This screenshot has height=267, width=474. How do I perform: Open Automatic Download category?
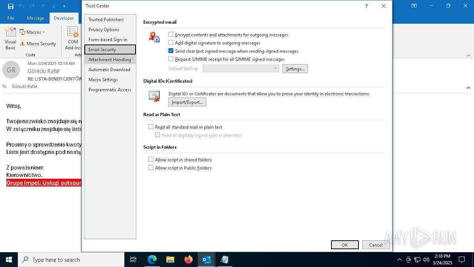click(x=110, y=70)
